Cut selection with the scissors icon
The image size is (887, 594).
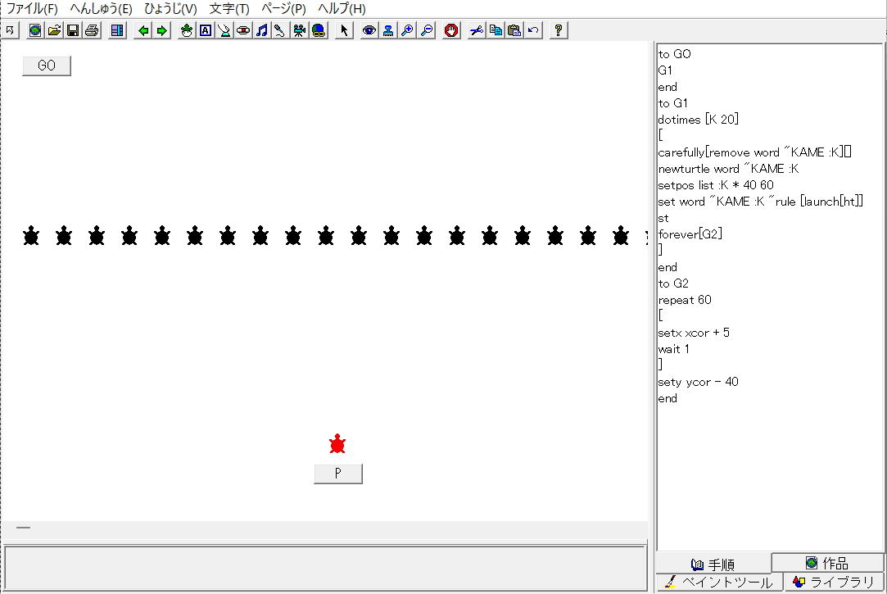477,30
